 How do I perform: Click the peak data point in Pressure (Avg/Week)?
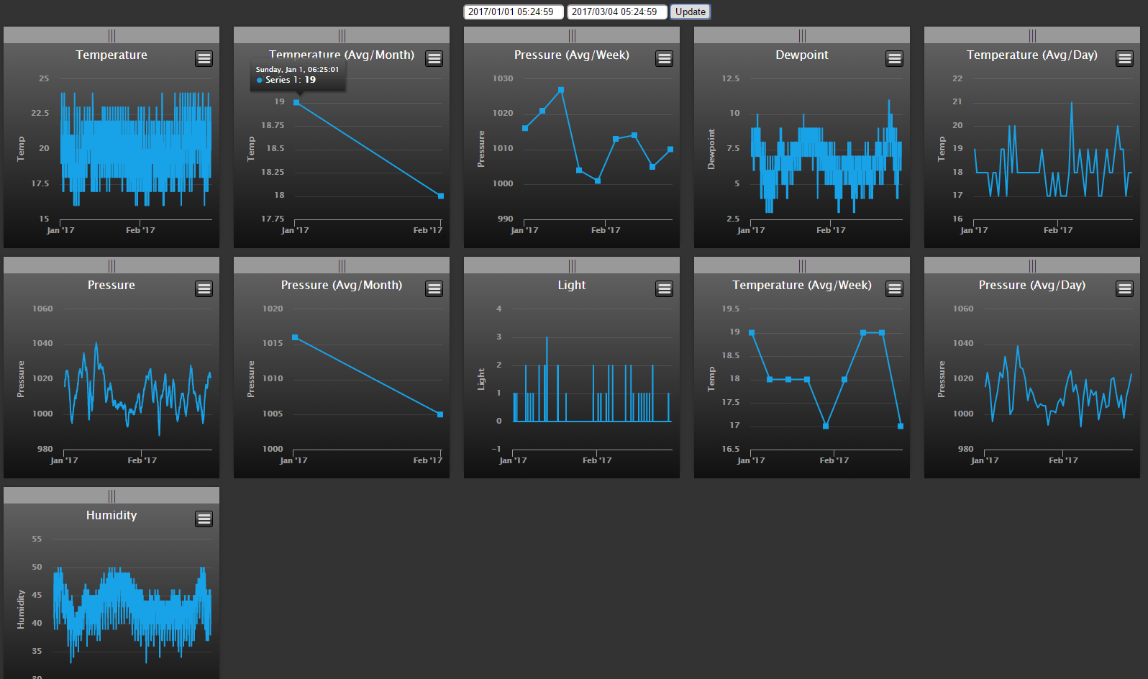coord(561,90)
